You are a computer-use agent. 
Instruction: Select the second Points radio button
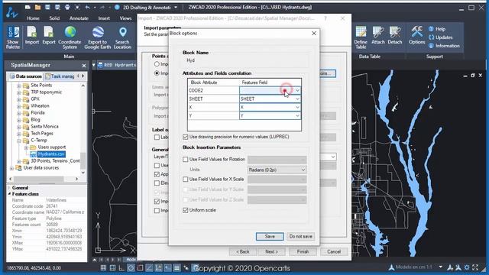157,73
